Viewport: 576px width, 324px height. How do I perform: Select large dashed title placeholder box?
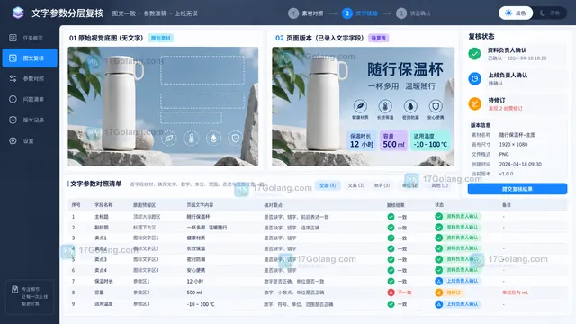pos(202,70)
